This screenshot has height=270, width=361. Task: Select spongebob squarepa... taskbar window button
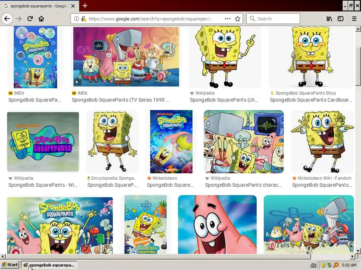coord(49,265)
